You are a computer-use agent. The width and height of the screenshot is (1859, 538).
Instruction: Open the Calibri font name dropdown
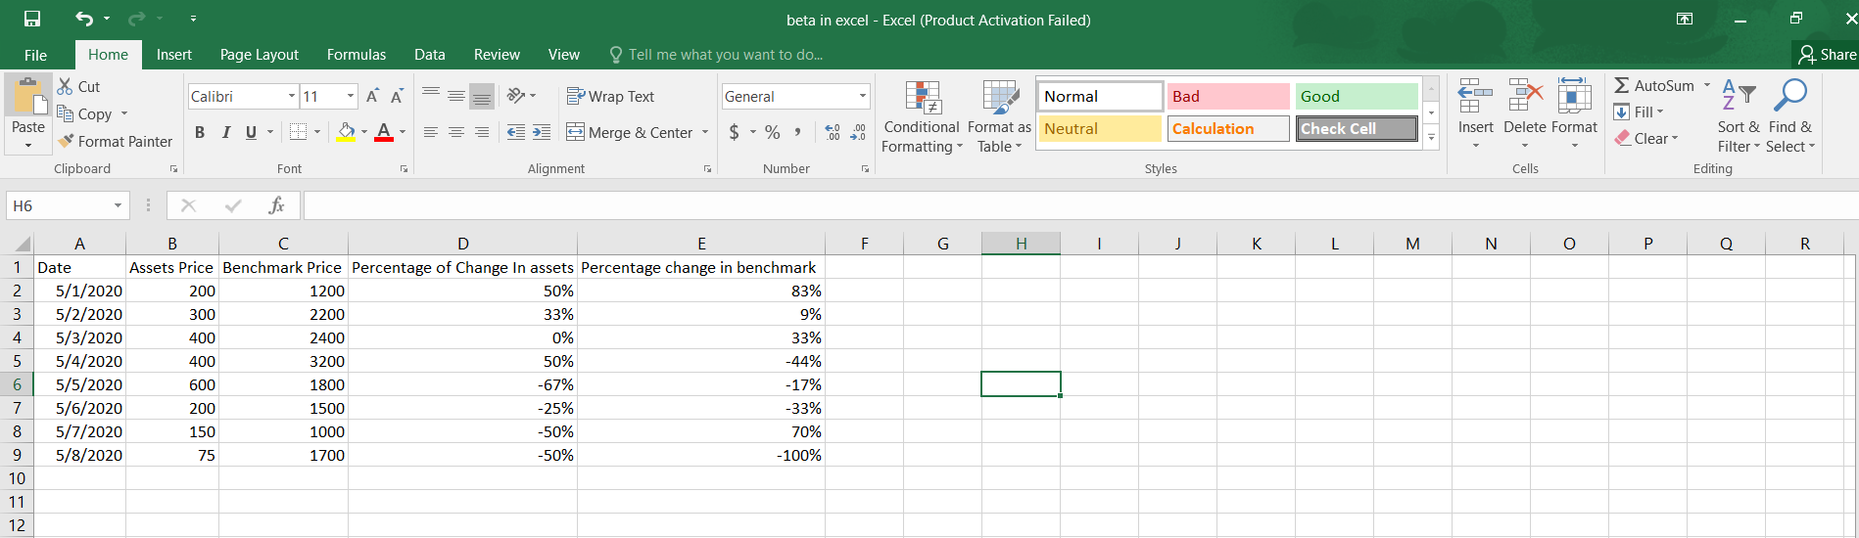coord(292,96)
